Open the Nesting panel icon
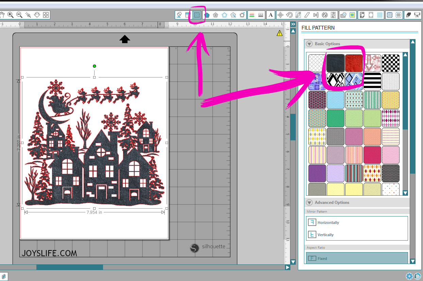The image size is (423, 281). pyautogui.click(x=333, y=15)
